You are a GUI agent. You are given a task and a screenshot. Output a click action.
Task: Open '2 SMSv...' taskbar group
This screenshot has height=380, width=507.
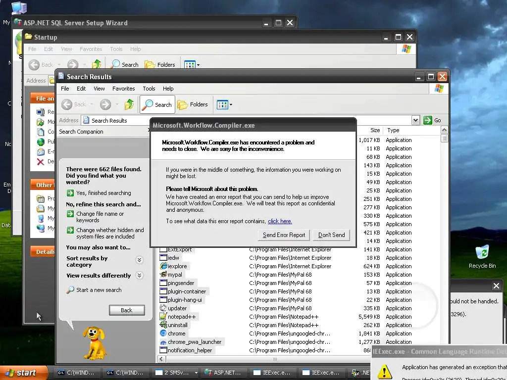(x=176, y=373)
